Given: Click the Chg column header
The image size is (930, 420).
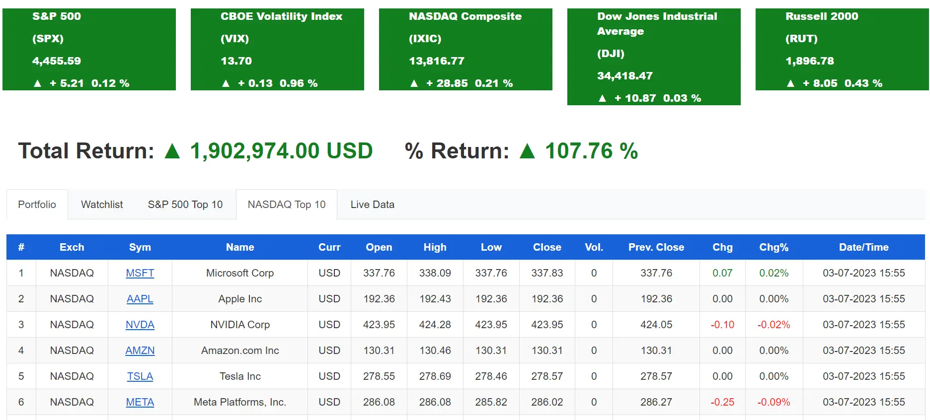Looking at the screenshot, I should (723, 247).
